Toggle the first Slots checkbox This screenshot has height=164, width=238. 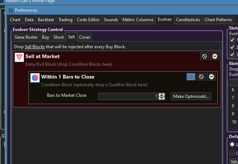click(x=232, y=40)
